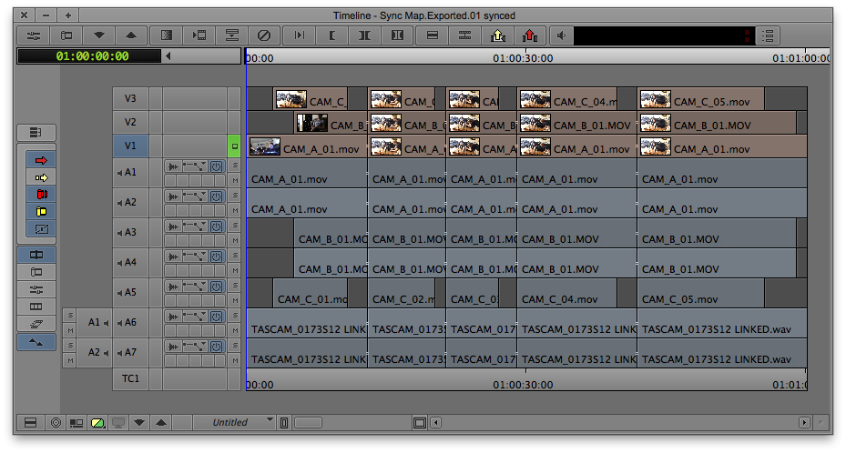
Task: Select the red Overwrite Trim roller tool
Action: (42, 195)
